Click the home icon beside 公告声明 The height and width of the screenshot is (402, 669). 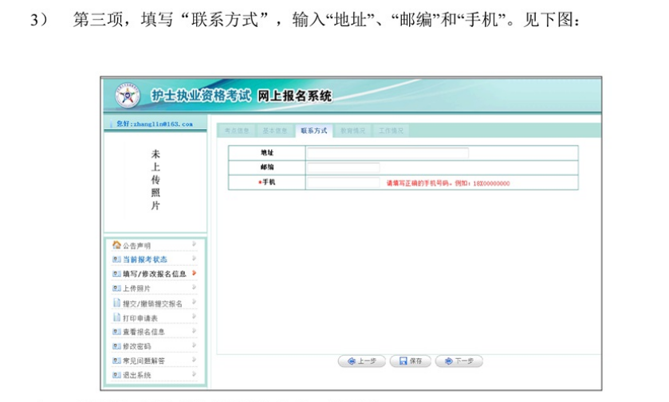[x=116, y=245]
